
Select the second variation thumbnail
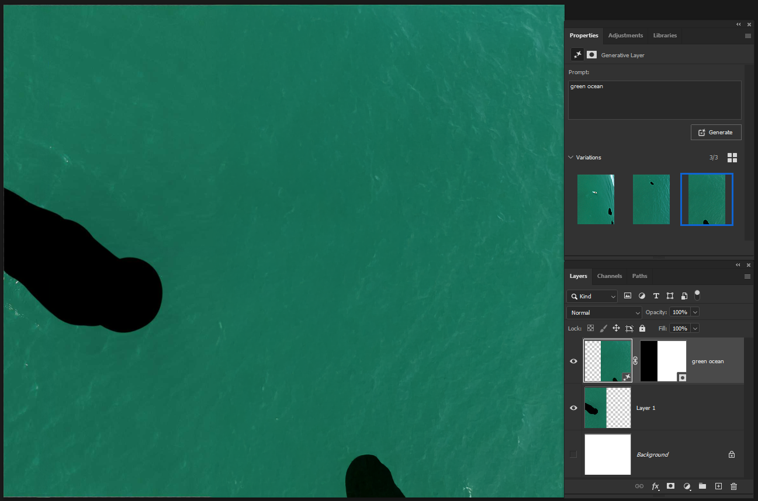[x=651, y=199]
